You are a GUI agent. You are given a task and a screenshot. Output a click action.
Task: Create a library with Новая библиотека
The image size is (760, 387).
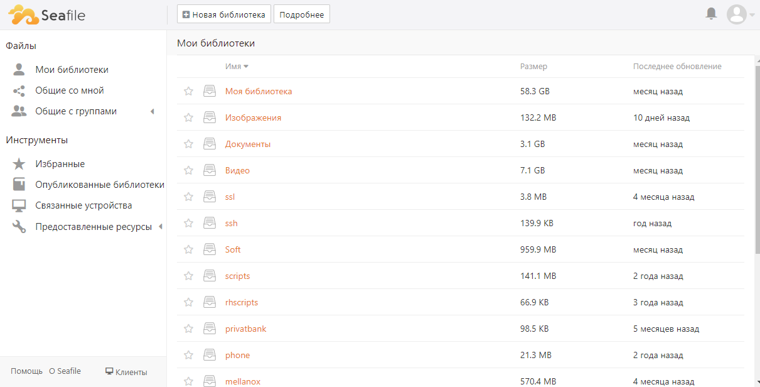224,14
